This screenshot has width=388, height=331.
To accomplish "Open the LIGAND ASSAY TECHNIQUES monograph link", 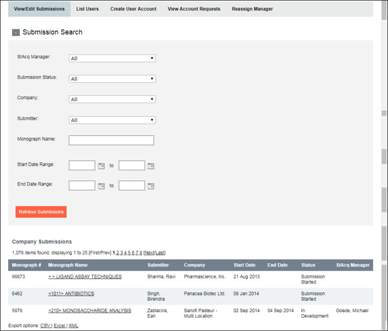I will pos(85,277).
